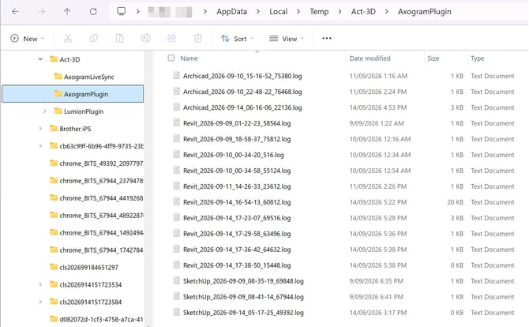This screenshot has width=529, height=327.
Task: Click the 14/09/2026 4:53 PM date cell
Action: click(x=378, y=107)
